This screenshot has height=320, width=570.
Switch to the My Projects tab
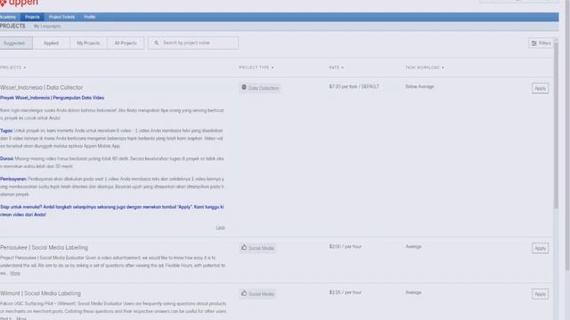click(88, 43)
